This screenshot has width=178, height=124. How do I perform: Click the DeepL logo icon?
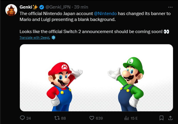click(54, 38)
